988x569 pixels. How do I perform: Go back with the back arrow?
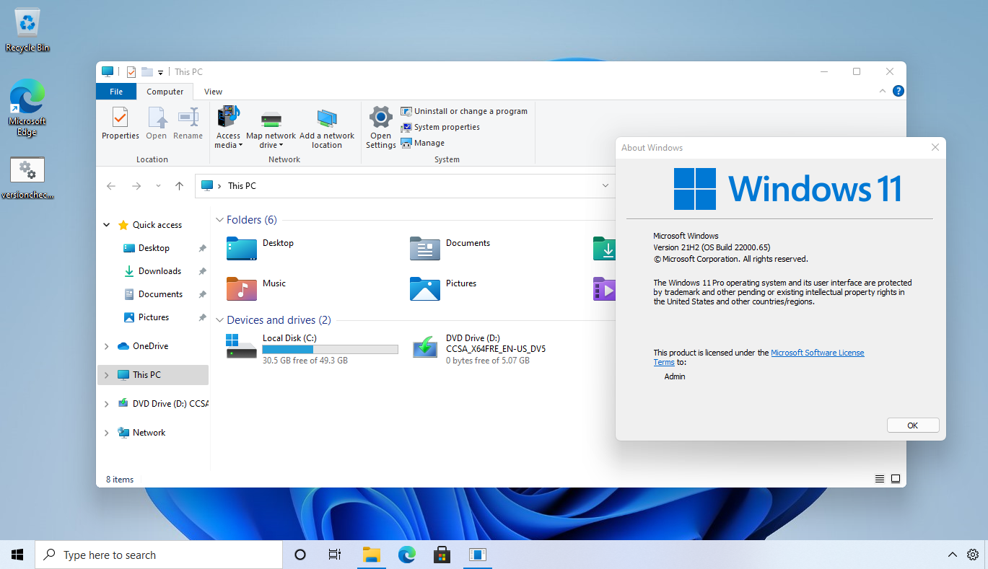click(x=111, y=186)
